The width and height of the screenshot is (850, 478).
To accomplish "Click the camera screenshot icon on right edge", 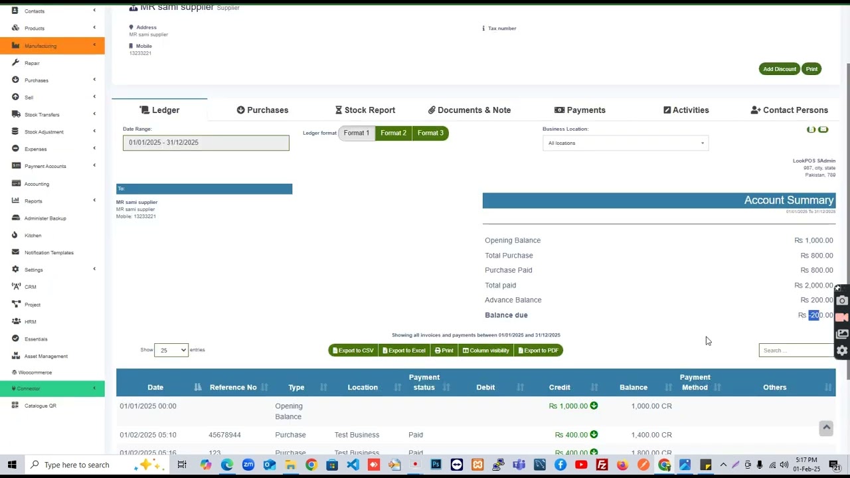I will [x=842, y=301].
